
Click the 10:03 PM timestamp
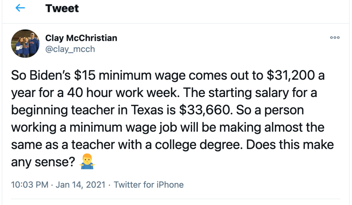coord(30,185)
